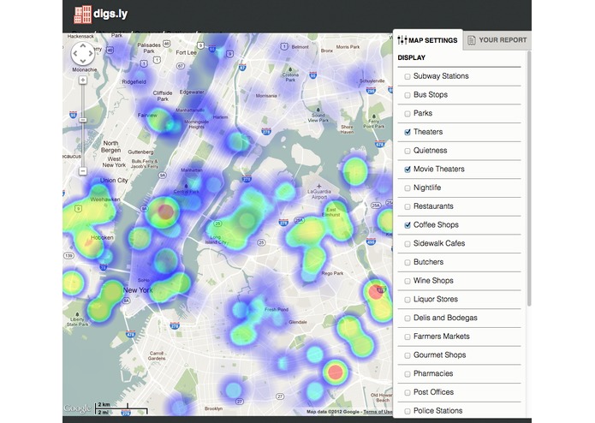The image size is (595, 423).
Task: Click the Google logo on the map
Action: click(x=77, y=408)
